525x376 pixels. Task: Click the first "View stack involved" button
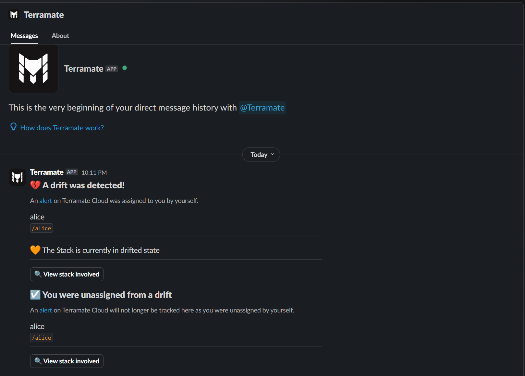[67, 274]
